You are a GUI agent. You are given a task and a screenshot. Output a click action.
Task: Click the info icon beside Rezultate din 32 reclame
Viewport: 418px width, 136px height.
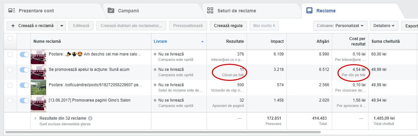[91, 118]
